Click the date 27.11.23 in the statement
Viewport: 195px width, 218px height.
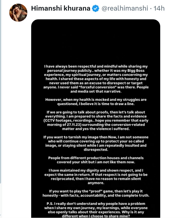click(74, 125)
